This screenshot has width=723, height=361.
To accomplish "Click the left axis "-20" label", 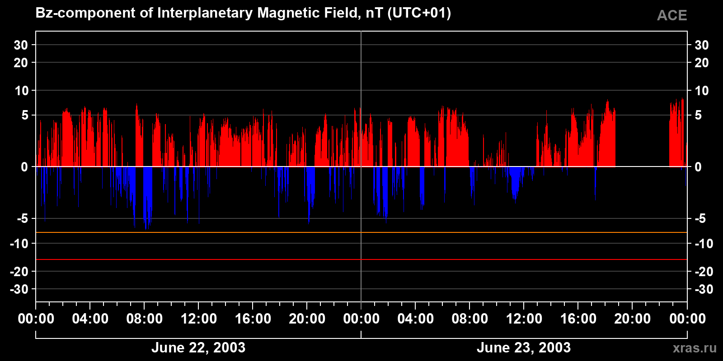I will pyautogui.click(x=19, y=272).
